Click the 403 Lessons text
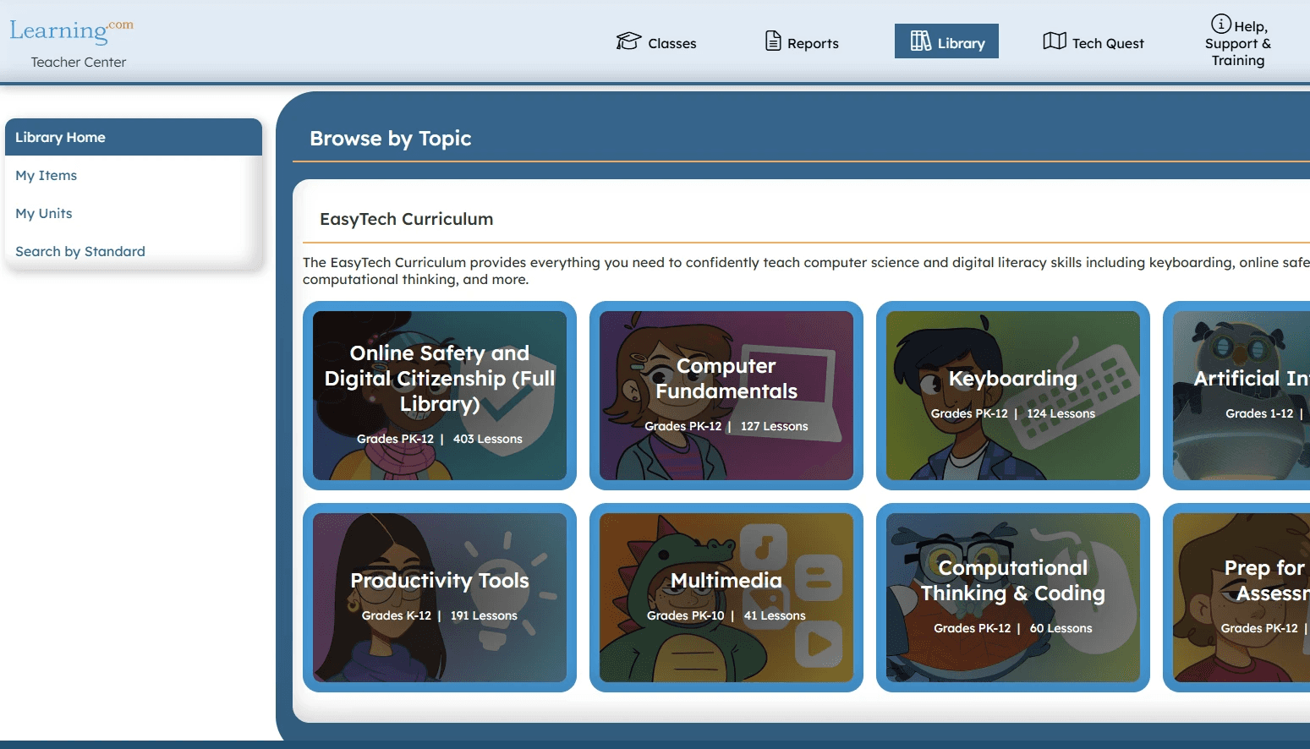 [x=488, y=439]
